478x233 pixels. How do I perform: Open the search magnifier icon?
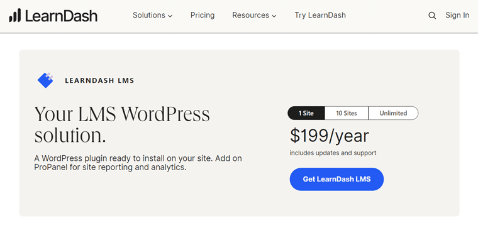click(x=432, y=16)
